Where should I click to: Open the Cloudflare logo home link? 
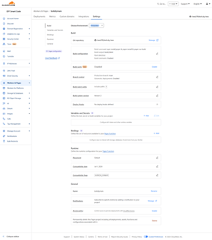[x=9, y=3]
